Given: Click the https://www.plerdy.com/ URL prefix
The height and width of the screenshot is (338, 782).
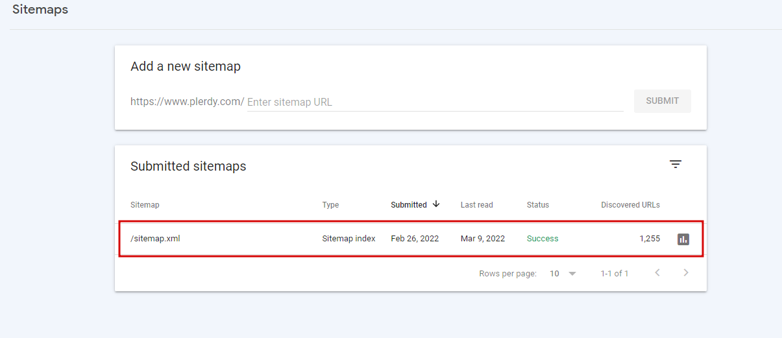Looking at the screenshot, I should (x=187, y=102).
